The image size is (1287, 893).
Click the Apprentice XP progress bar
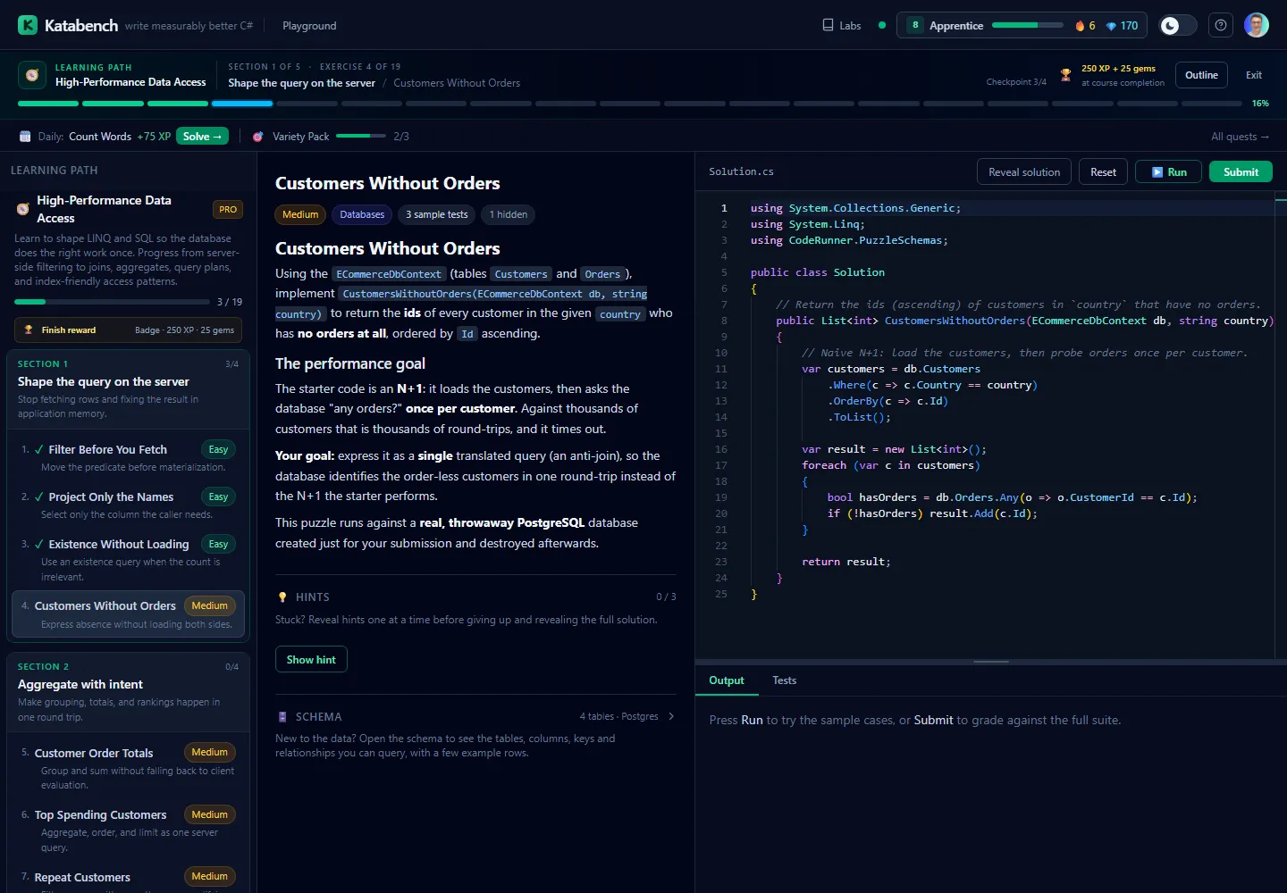(x=1028, y=25)
